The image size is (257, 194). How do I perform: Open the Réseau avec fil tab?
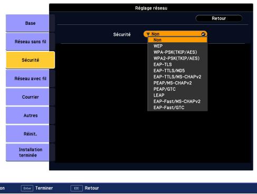point(27,79)
